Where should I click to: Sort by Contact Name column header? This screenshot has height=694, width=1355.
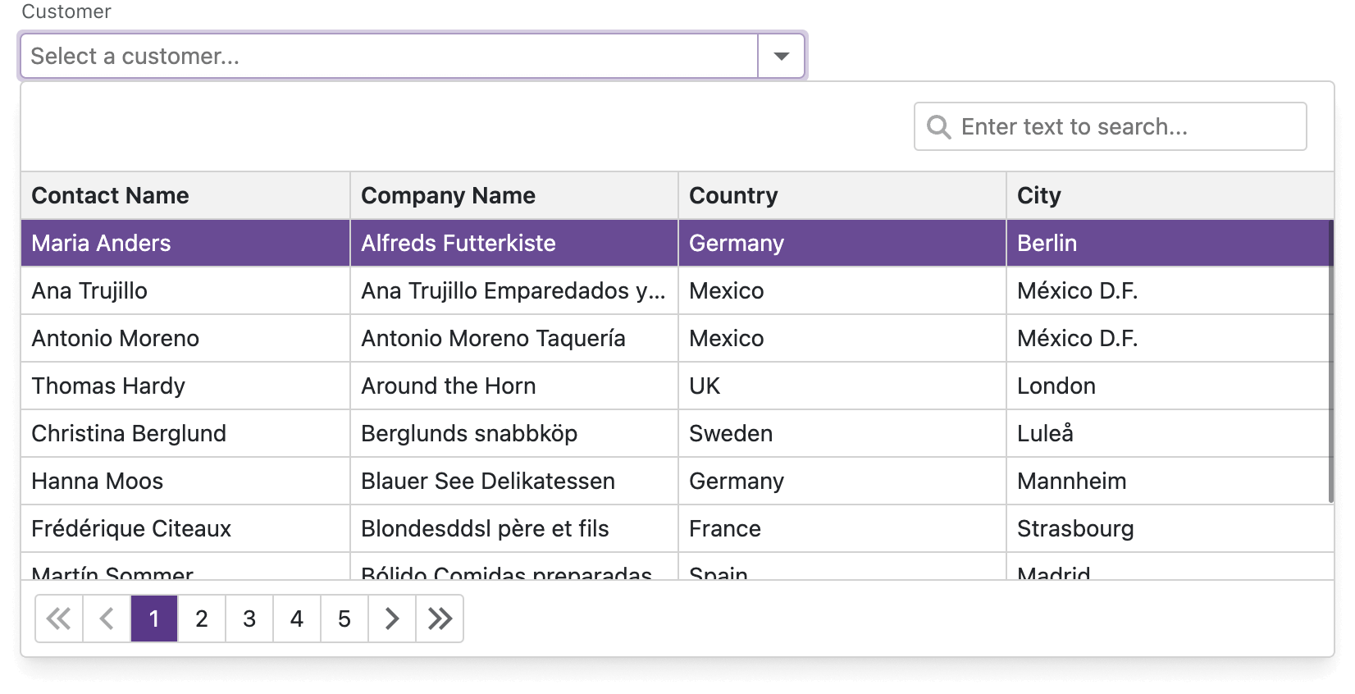110,195
